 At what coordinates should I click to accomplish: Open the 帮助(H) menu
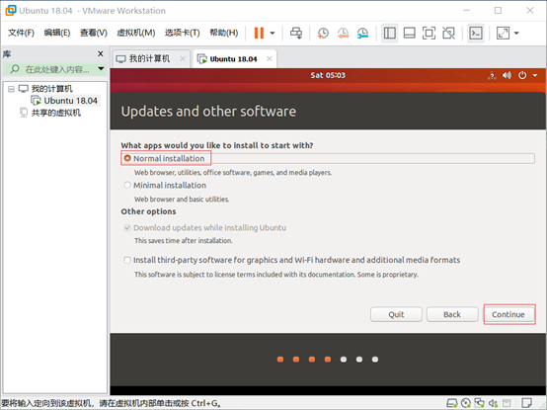click(223, 33)
